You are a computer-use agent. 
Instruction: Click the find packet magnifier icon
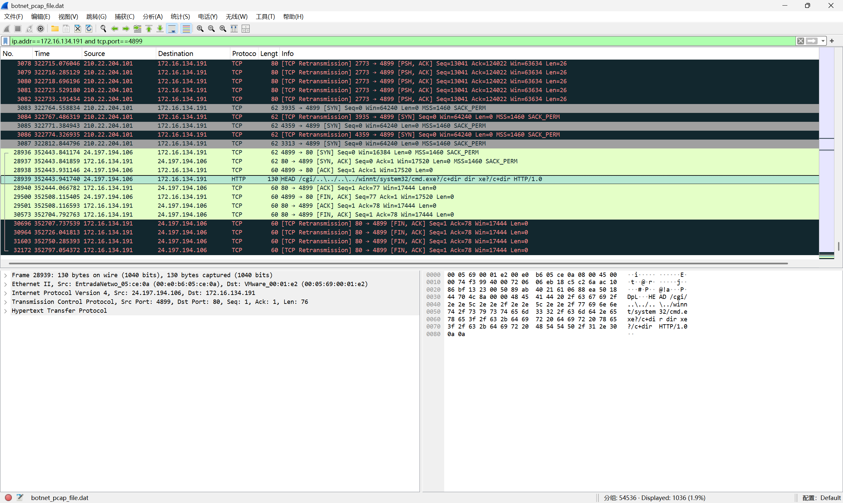click(103, 29)
